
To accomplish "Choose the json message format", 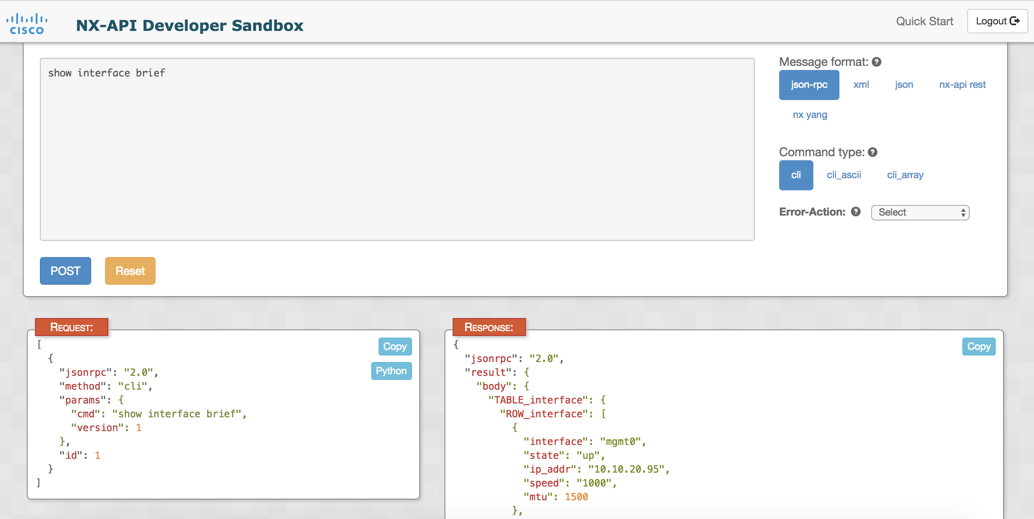I will [904, 85].
